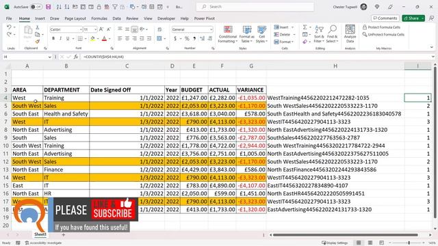Switch to the Insert tab
Screen dimensions: 438x246
(40, 18)
